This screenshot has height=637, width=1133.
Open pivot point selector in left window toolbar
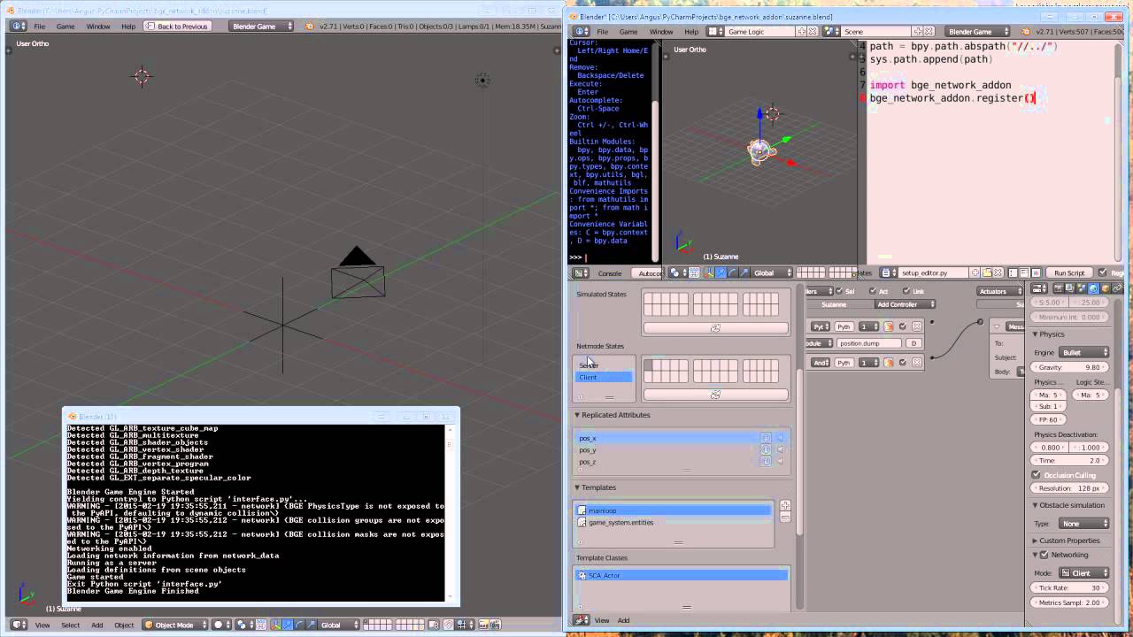coord(245,625)
